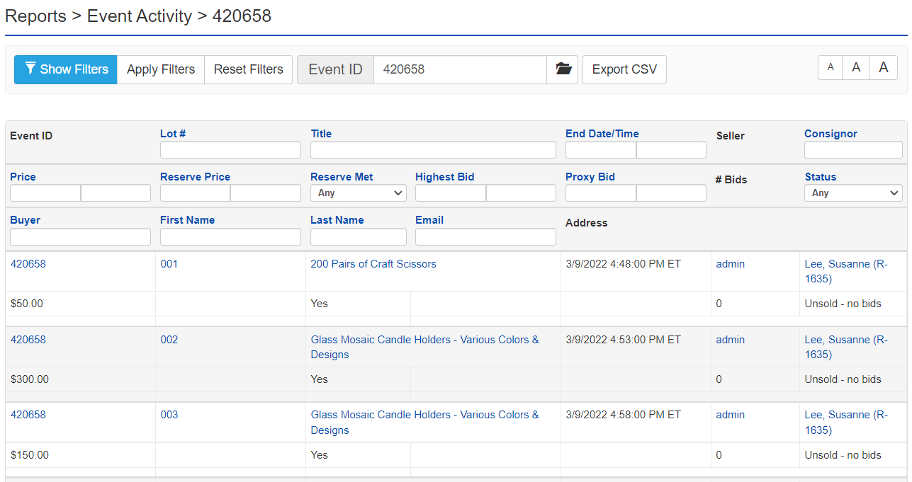Select the largest font size A button
Image resolution: width=912 pixels, height=482 pixels.
coord(884,67)
